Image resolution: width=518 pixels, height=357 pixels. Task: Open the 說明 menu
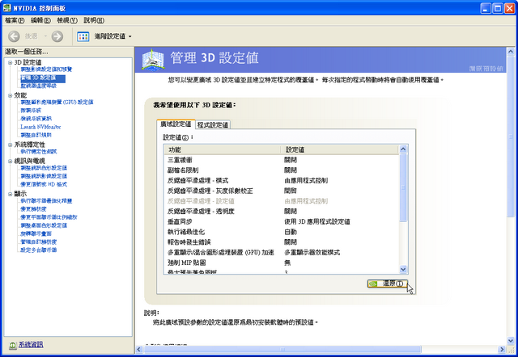[94, 20]
